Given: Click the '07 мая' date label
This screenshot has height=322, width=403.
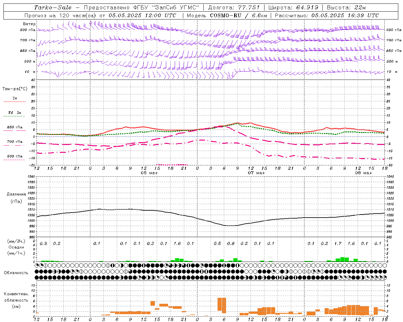Looking at the screenshot, I should click(256, 173).
